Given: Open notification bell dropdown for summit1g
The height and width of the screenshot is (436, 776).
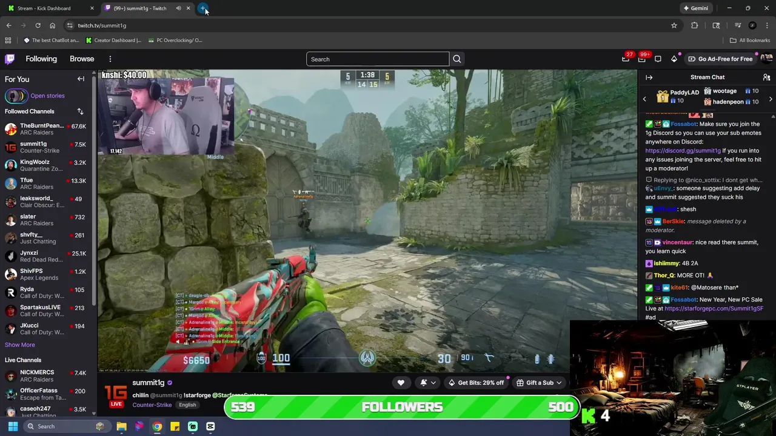Looking at the screenshot, I should click(428, 383).
